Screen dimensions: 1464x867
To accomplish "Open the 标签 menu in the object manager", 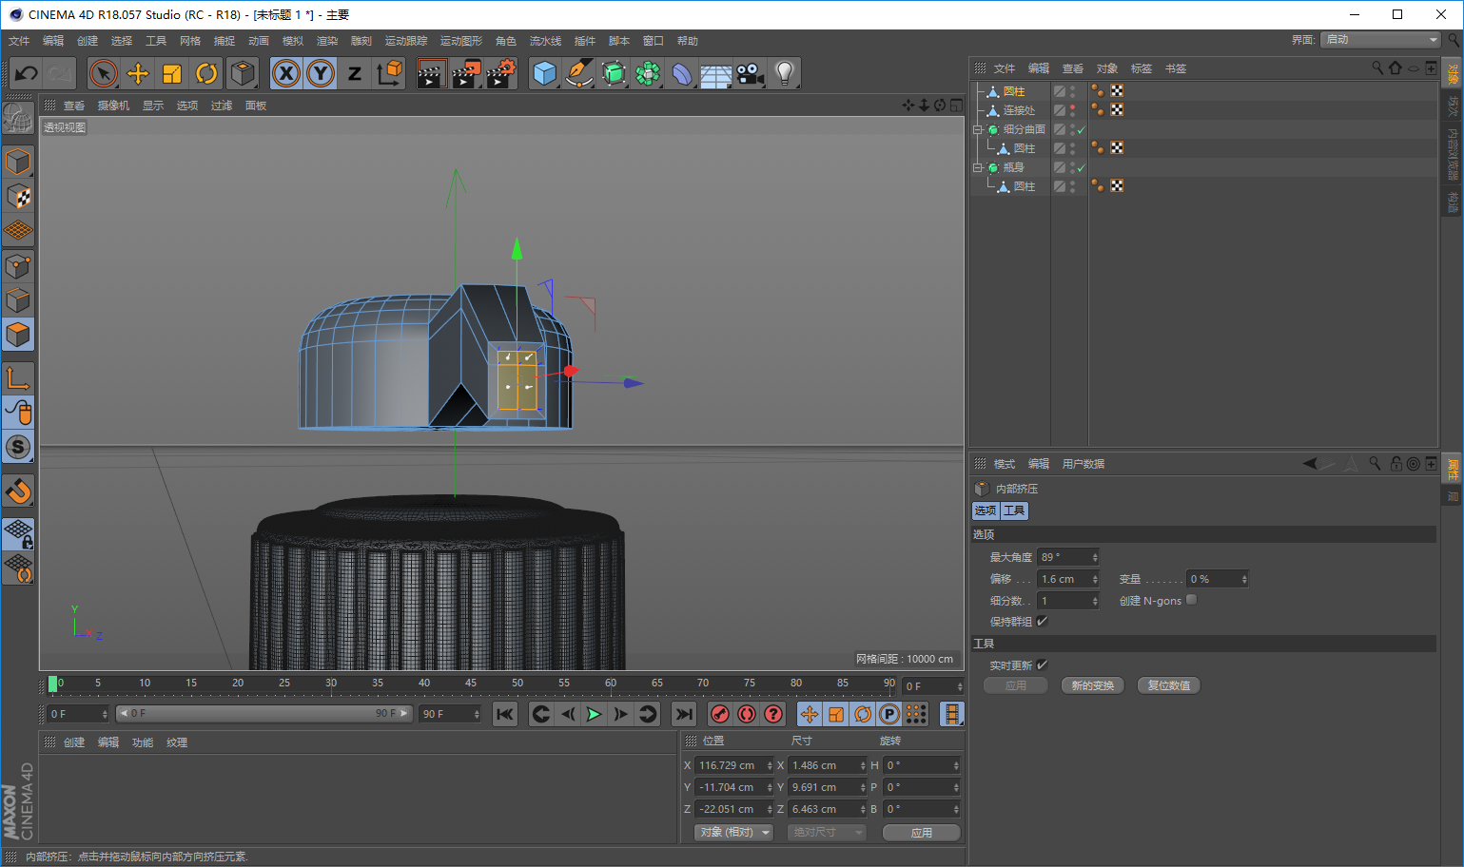I will [x=1142, y=68].
